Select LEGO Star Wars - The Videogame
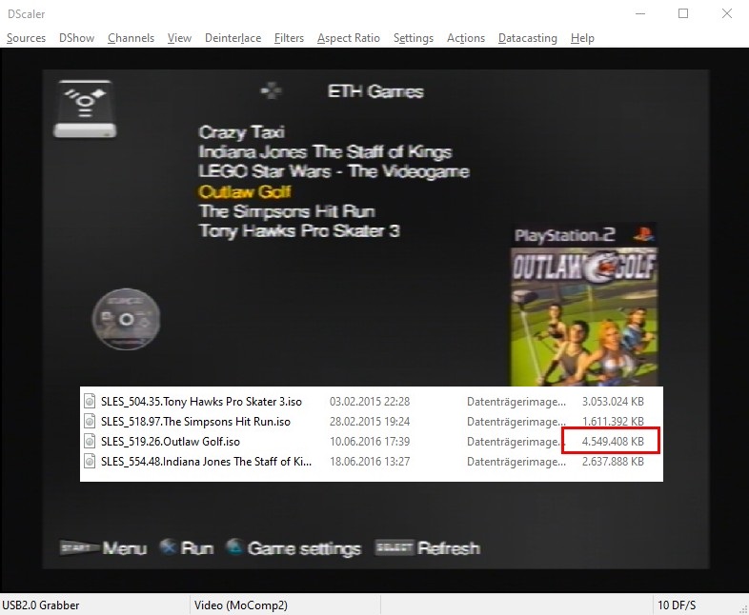 334,171
